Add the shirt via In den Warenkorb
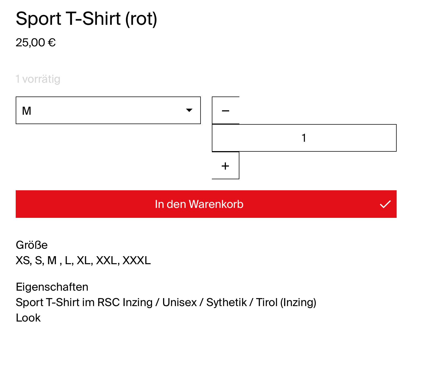The image size is (422, 380). [199, 204]
